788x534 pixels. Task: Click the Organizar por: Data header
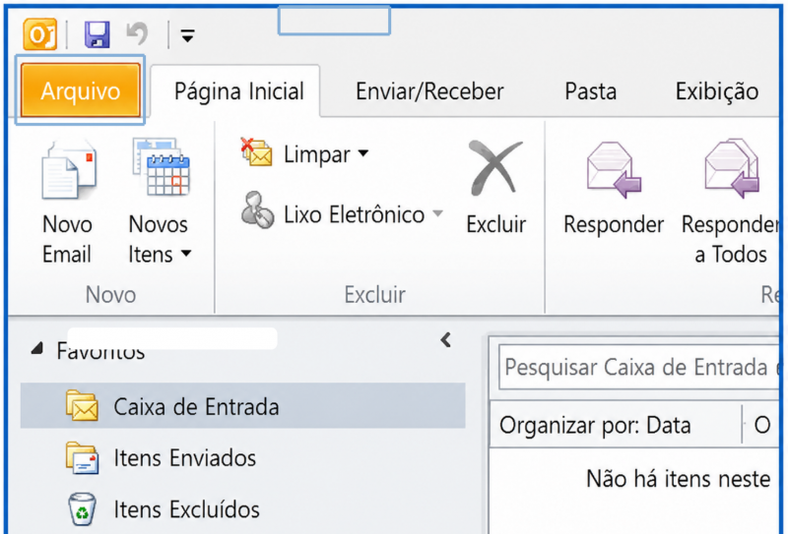click(x=595, y=426)
